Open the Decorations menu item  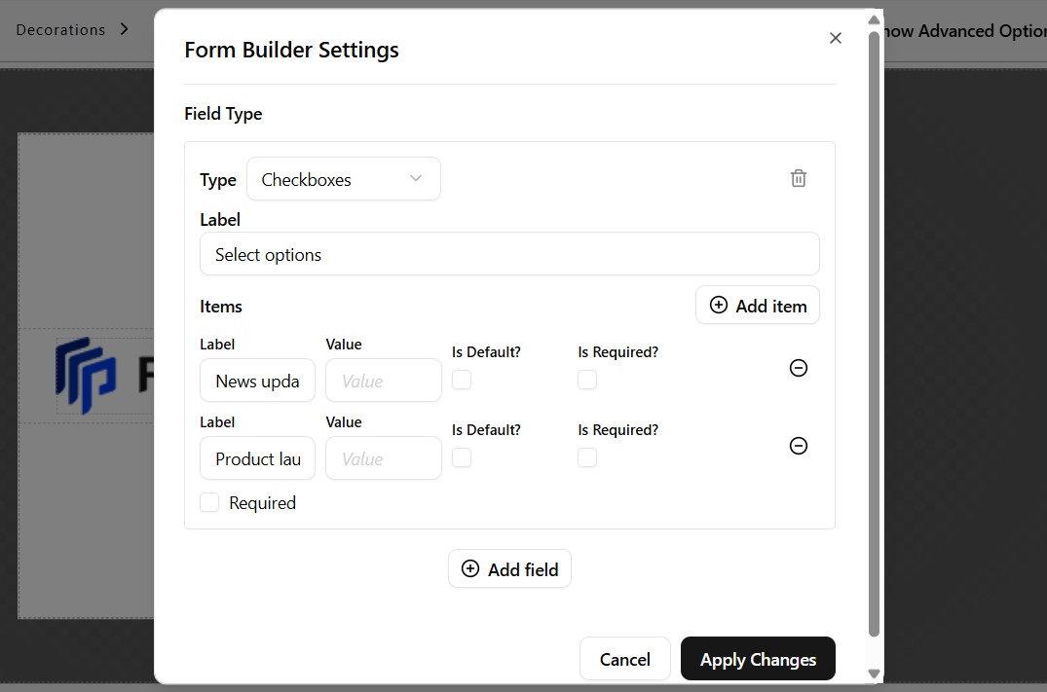coord(60,30)
